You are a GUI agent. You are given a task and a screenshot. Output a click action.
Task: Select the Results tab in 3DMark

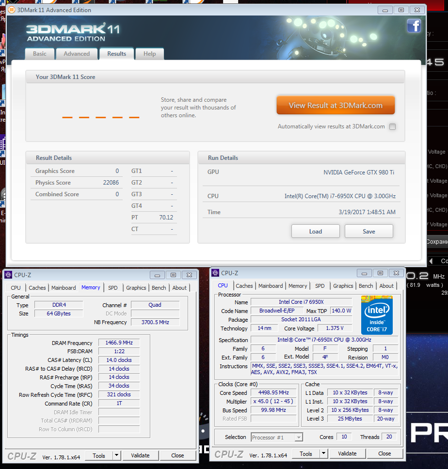pyautogui.click(x=117, y=54)
